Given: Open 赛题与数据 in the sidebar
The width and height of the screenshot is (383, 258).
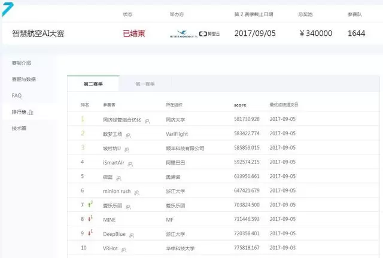Looking at the screenshot, I should [x=24, y=79].
